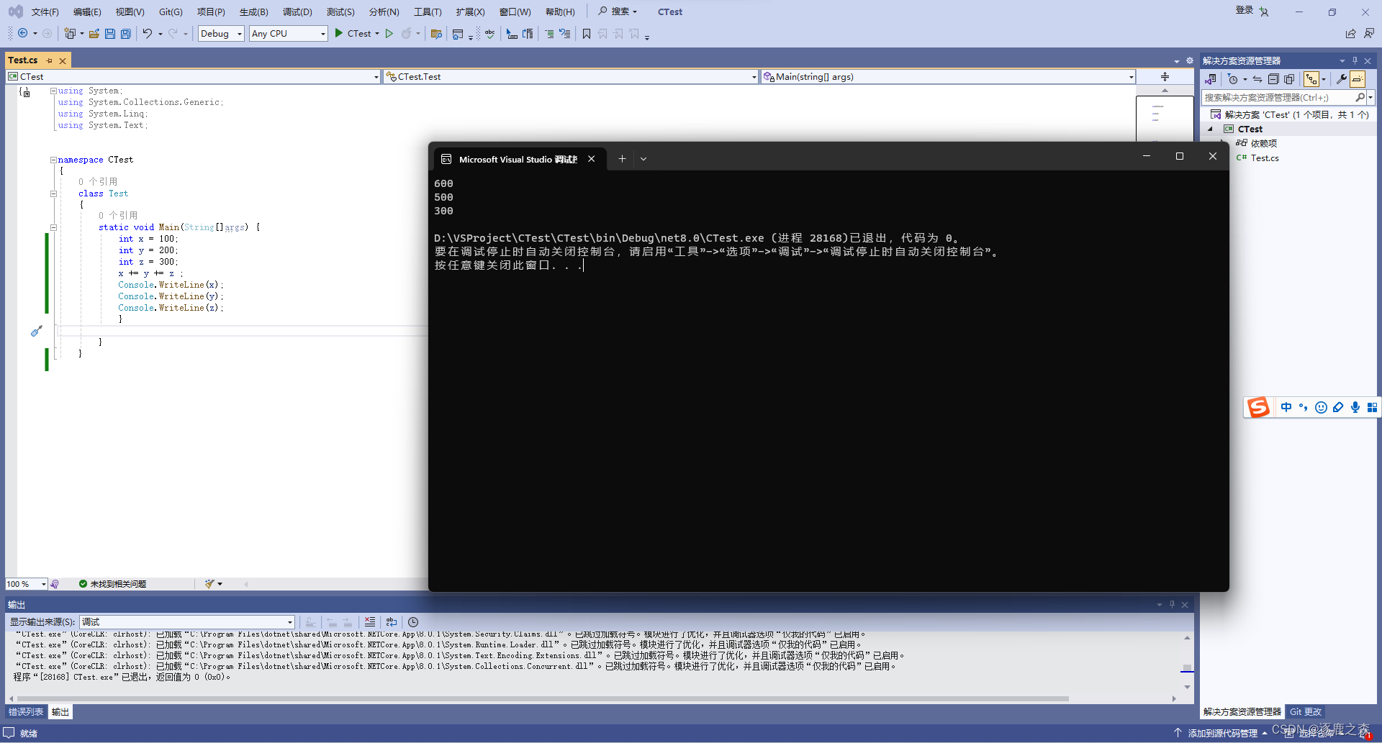Collapse the CTest project node in Solution Explorer
The width and height of the screenshot is (1382, 743).
click(1210, 129)
